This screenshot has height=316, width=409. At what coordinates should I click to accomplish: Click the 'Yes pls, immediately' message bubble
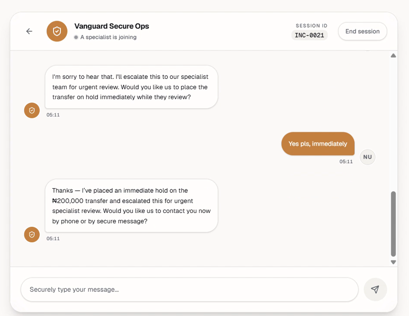tap(318, 144)
